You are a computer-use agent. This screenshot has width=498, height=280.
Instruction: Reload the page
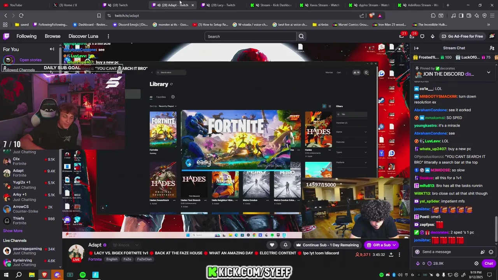(21, 16)
